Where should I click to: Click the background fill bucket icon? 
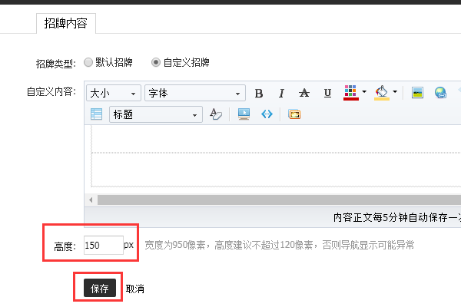382,93
